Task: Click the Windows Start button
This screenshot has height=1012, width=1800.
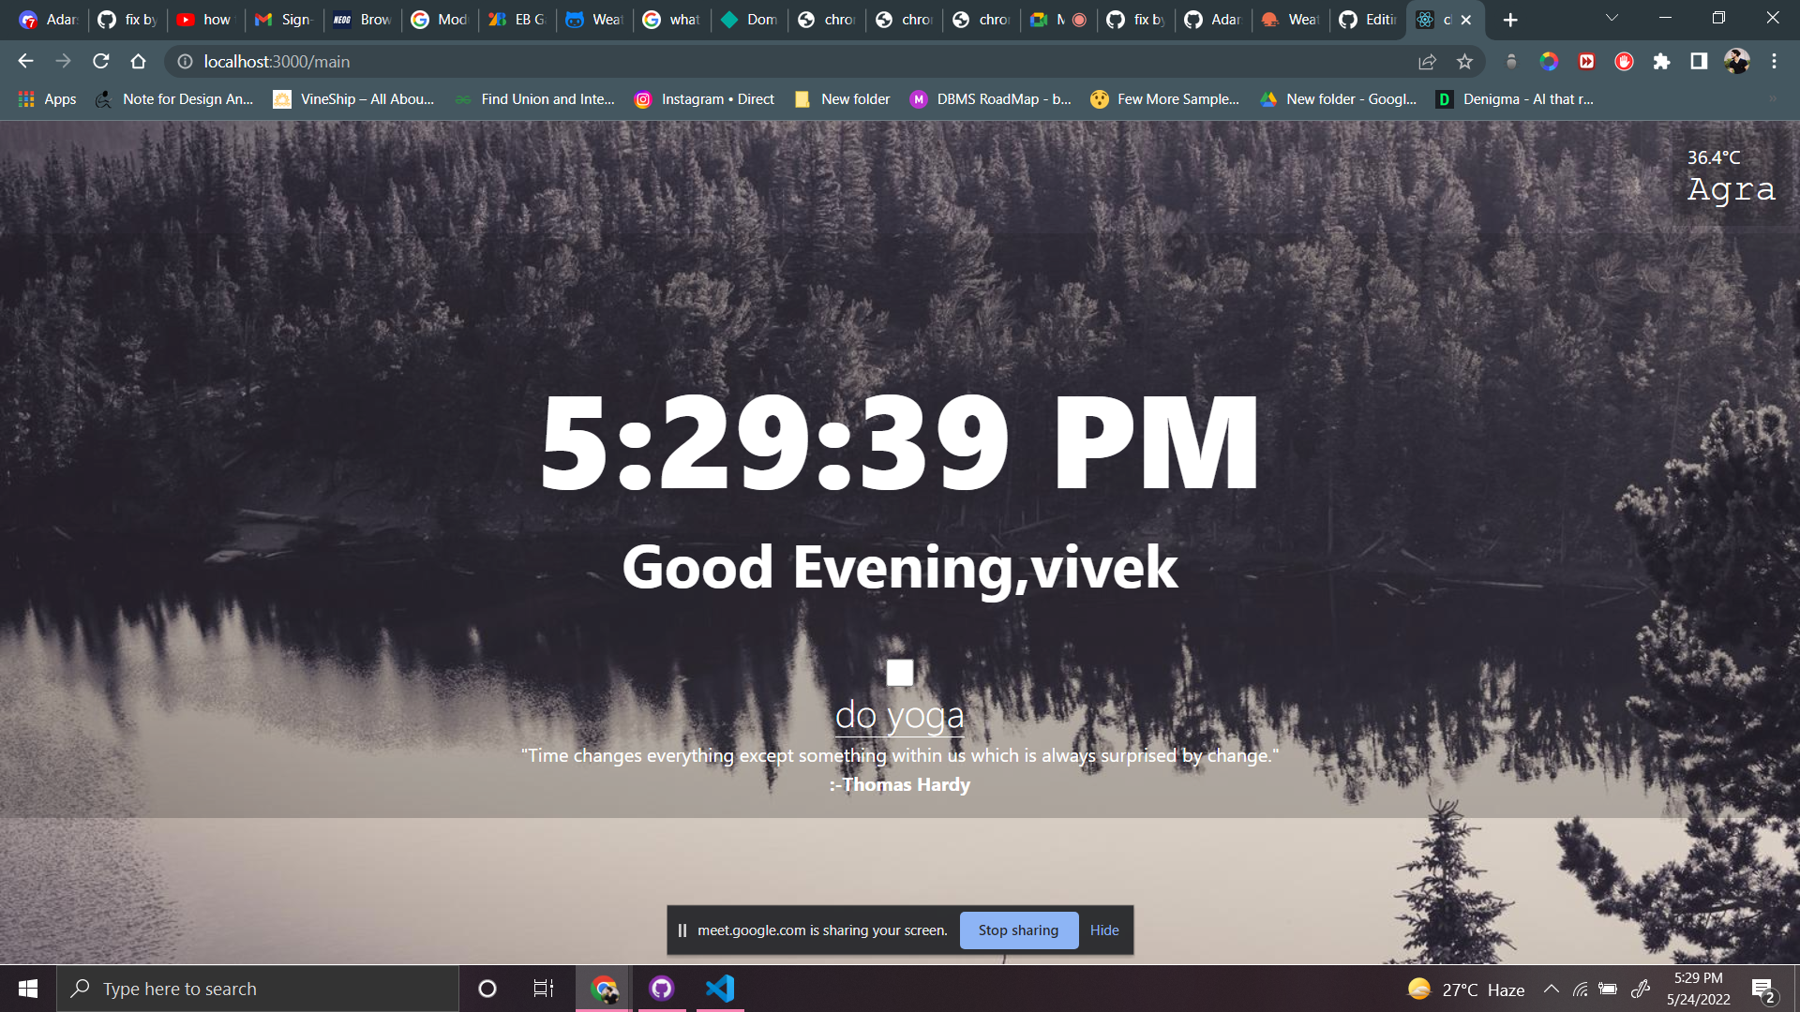Action: click(x=27, y=988)
